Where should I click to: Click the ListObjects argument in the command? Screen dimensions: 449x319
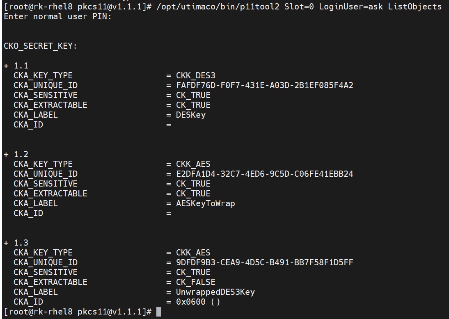click(415, 7)
